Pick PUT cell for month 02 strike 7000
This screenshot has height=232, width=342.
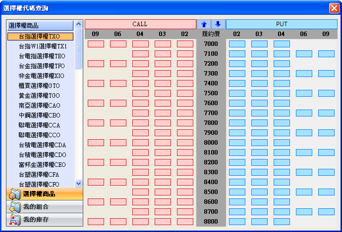click(237, 44)
